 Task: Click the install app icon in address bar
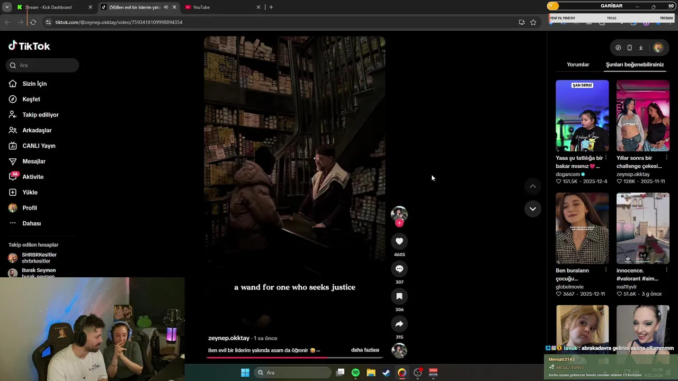(522, 22)
